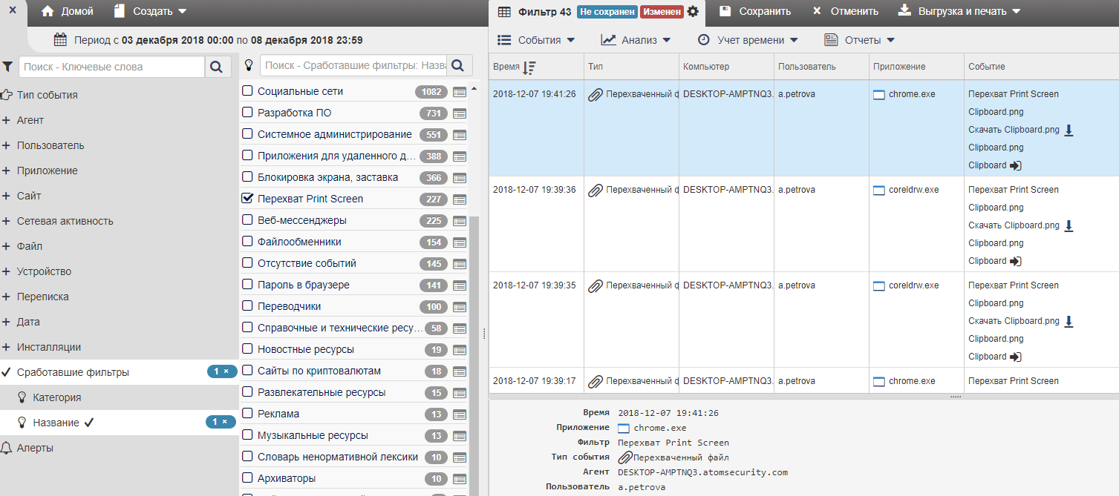Uncheck the Перехват Print Screen checkbox
Screen dimensions: 1119x496
pyautogui.click(x=248, y=199)
